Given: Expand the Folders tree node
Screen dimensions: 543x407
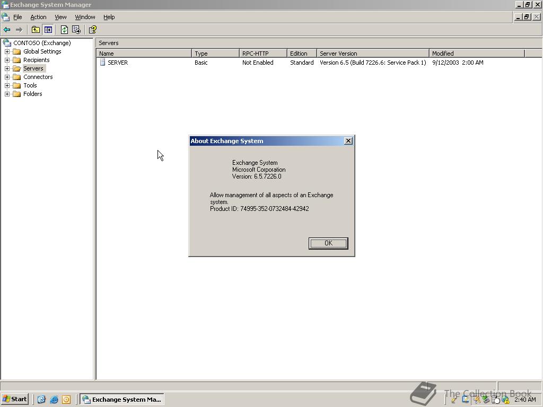Looking at the screenshot, I should 7,94.
